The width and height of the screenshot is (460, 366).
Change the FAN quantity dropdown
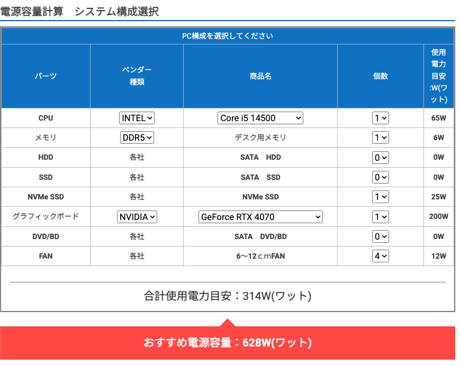coord(380,256)
